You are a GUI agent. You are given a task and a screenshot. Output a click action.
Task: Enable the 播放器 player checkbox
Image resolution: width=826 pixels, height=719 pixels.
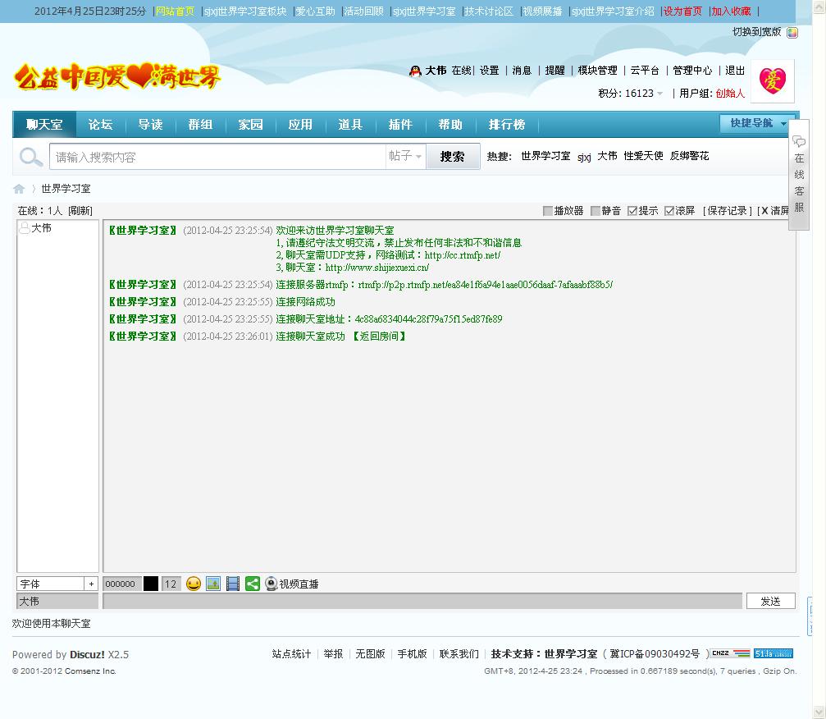548,211
